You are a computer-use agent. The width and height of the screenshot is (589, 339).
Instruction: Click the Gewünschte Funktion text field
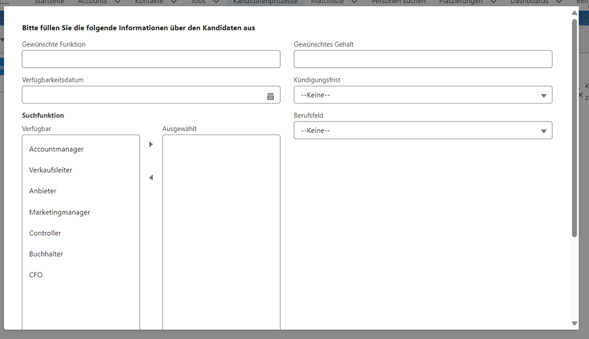[151, 59]
